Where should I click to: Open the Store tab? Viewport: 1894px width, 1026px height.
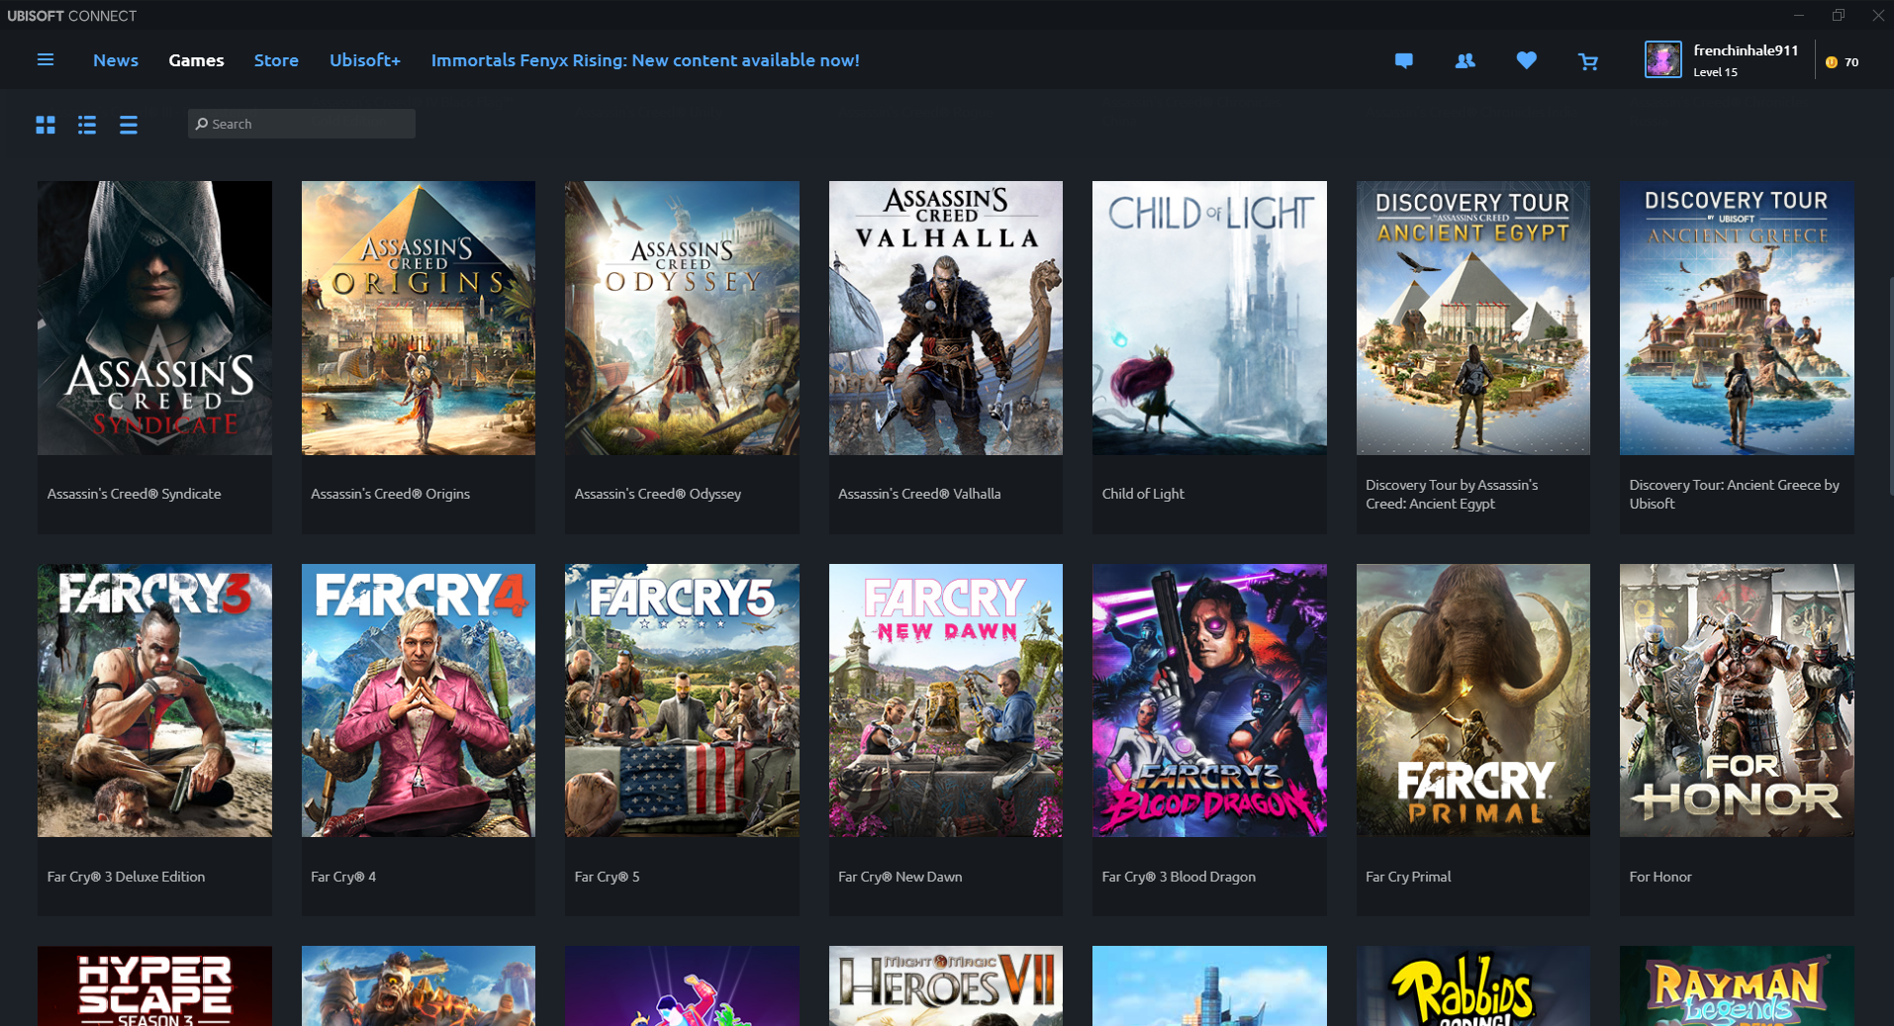pos(276,60)
